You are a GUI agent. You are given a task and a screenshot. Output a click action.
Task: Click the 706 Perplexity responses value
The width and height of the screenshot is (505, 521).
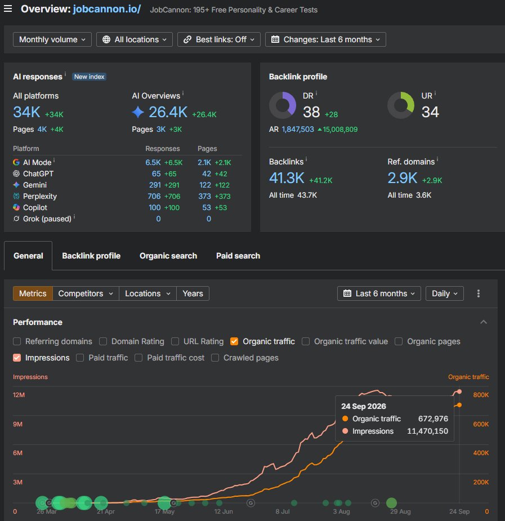pyautogui.click(x=154, y=197)
